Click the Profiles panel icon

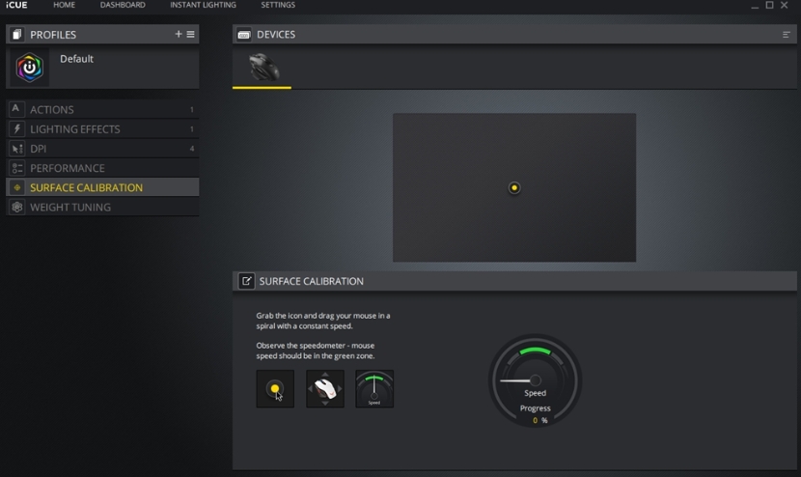coord(16,34)
